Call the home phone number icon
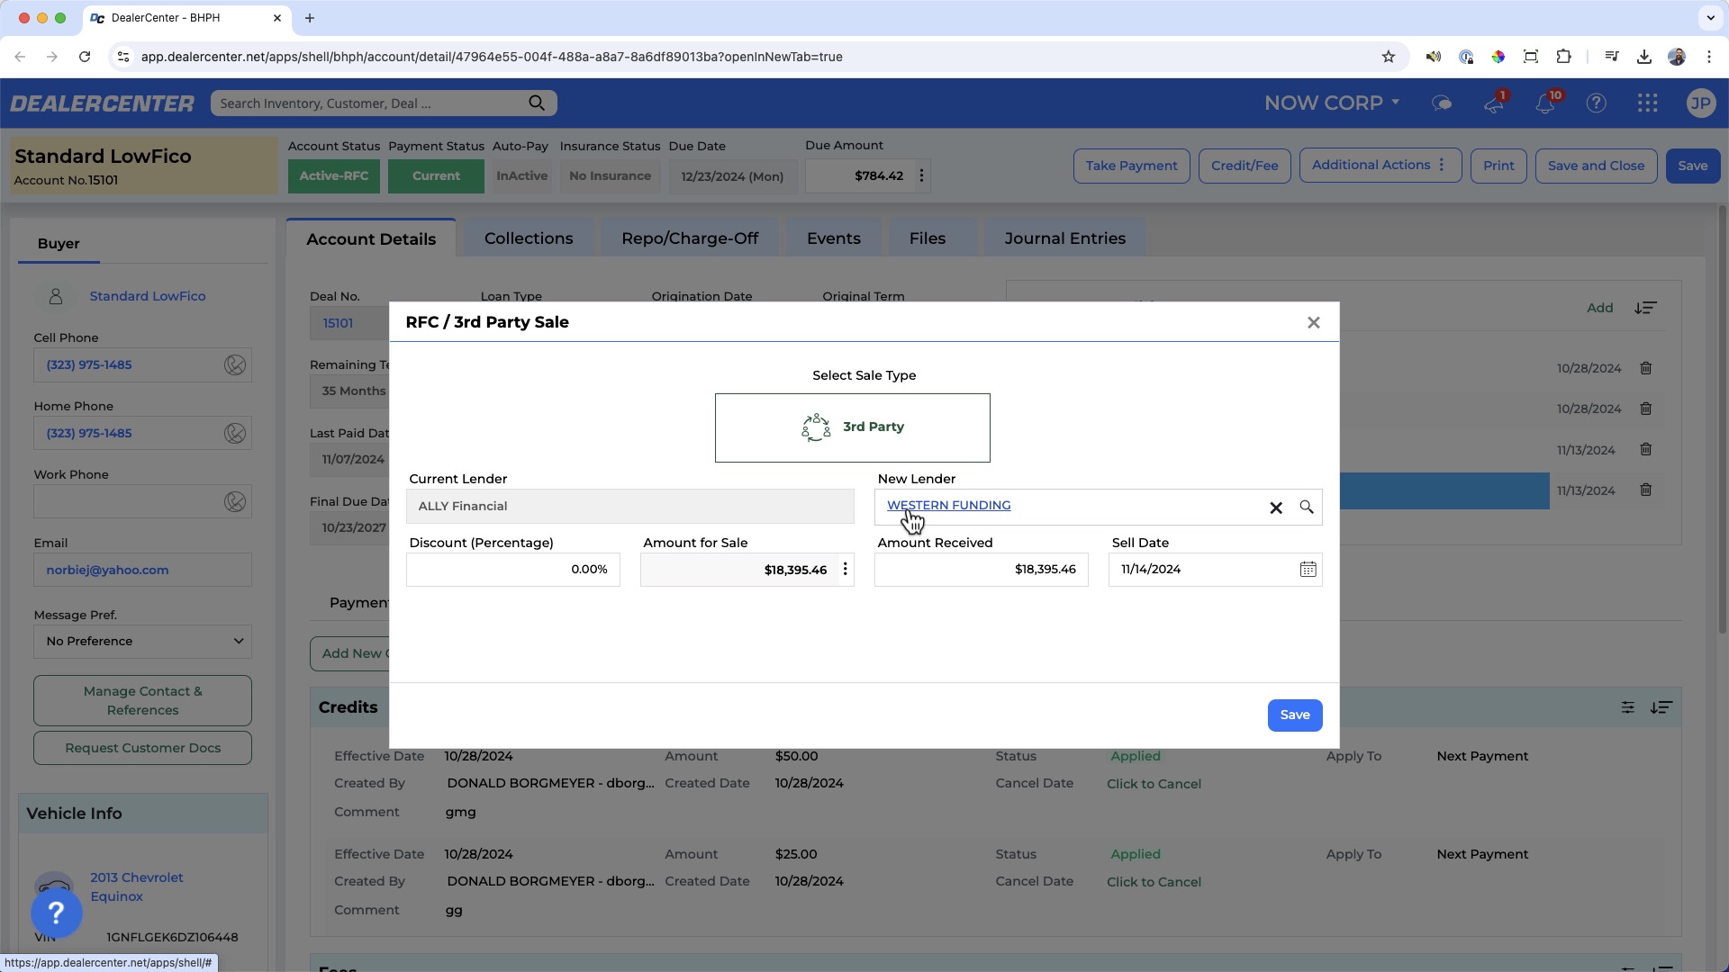The image size is (1729, 972). 235,433
